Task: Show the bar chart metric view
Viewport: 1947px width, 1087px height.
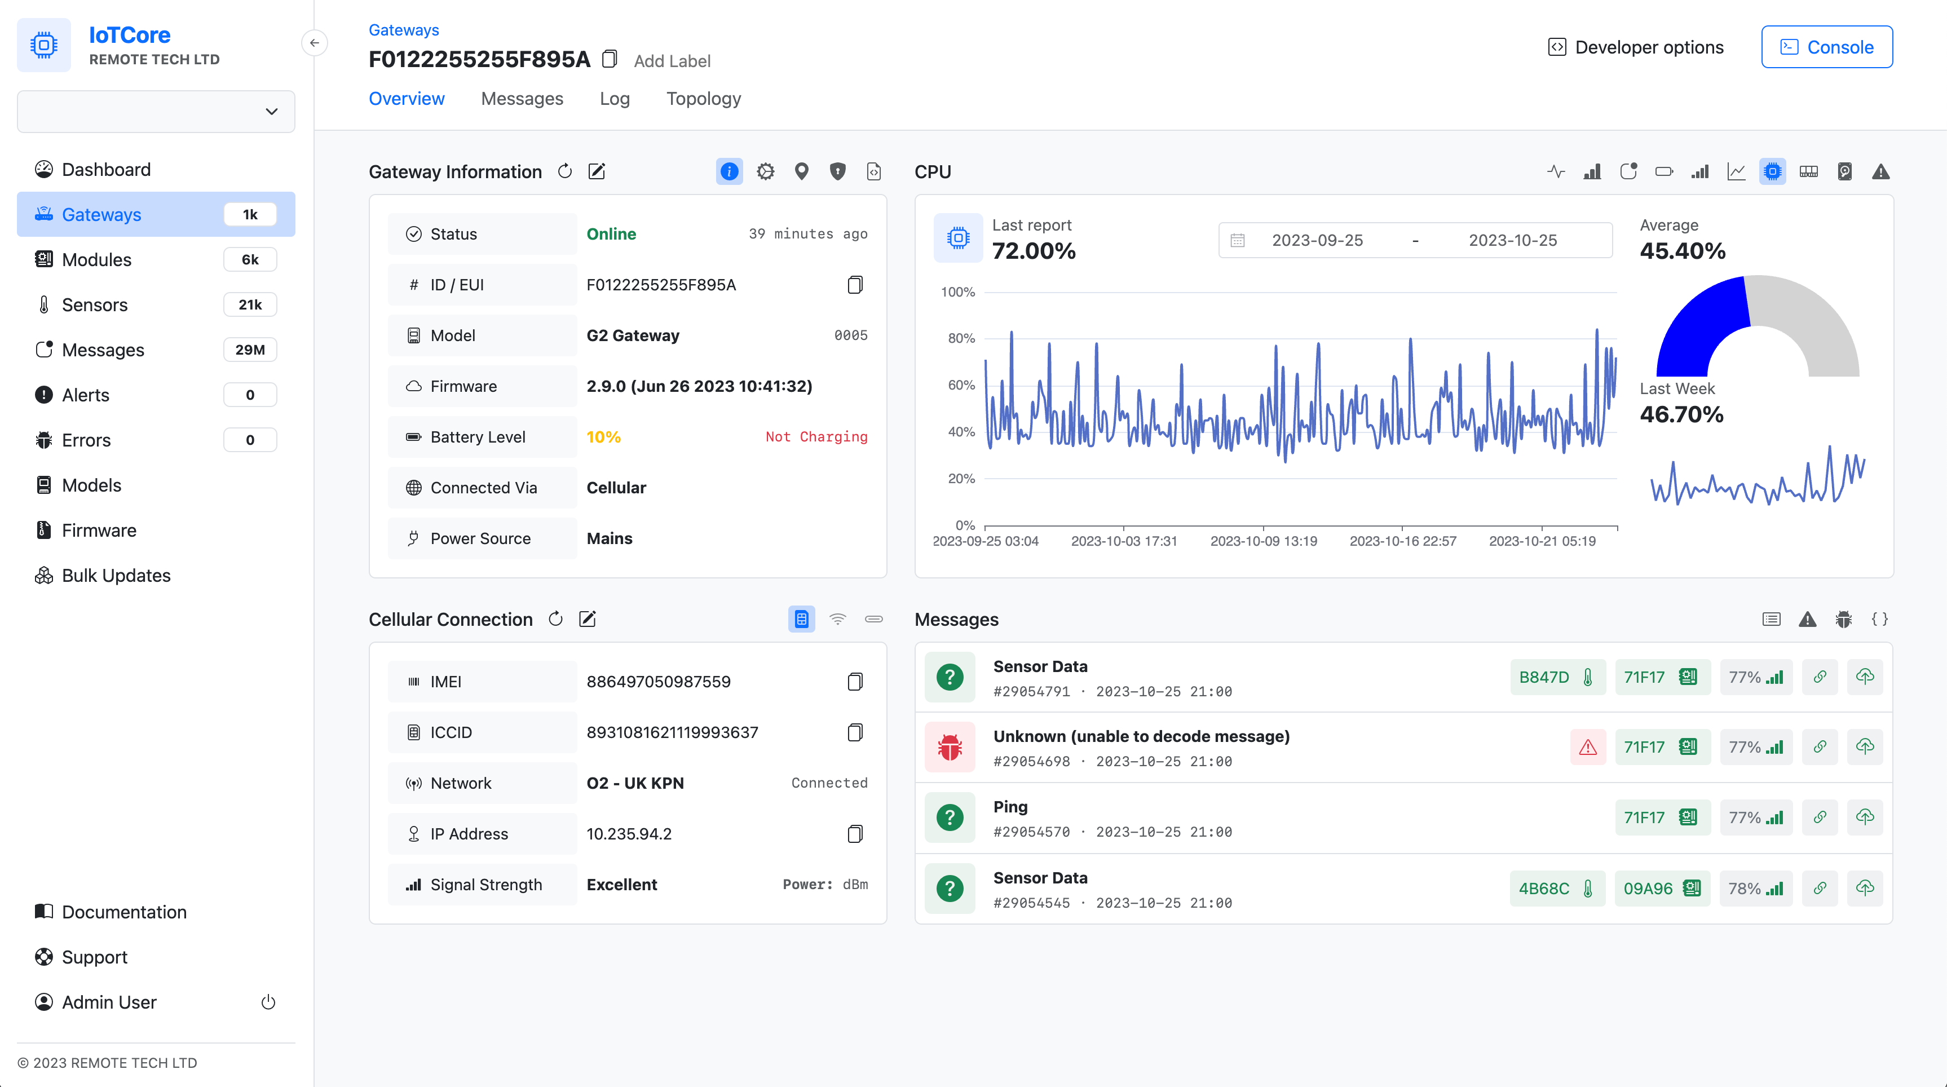Action: pyautogui.click(x=1592, y=171)
